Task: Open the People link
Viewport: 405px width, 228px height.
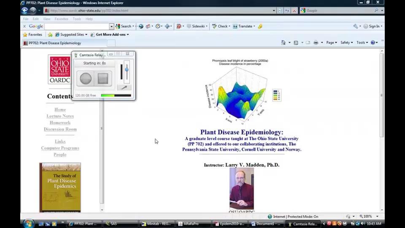Action: (60, 155)
